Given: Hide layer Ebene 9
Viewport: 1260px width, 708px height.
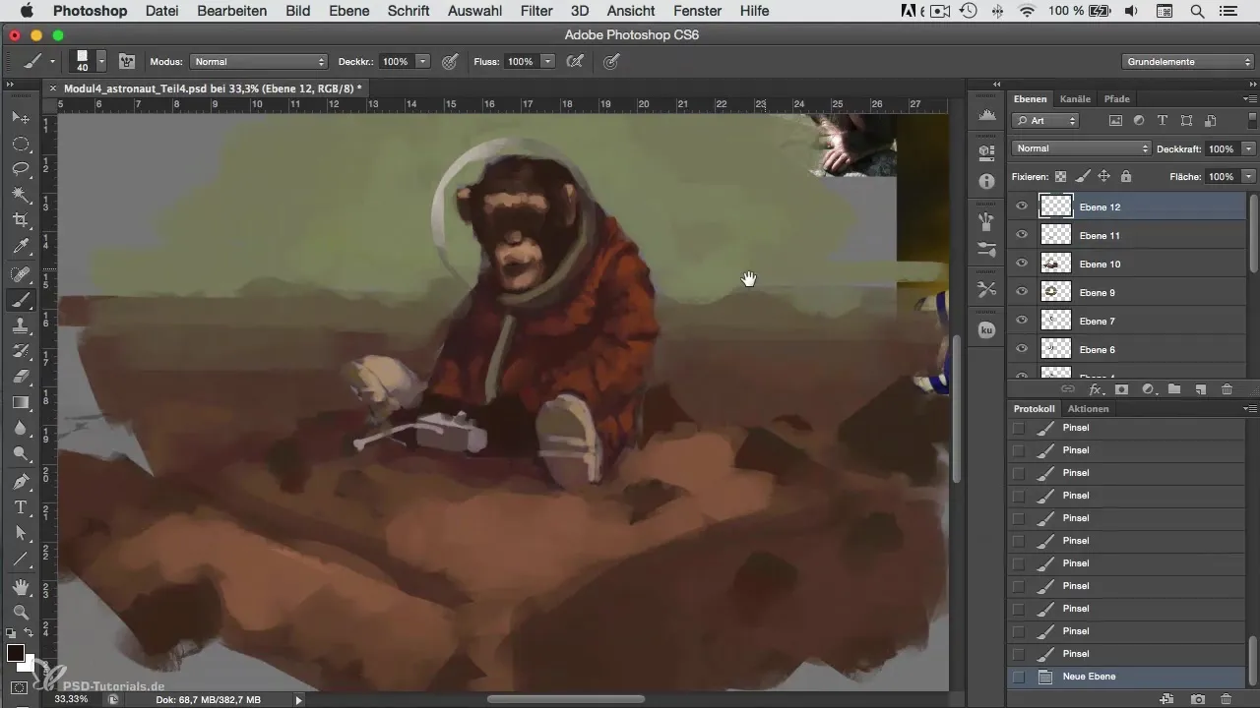Looking at the screenshot, I should [1022, 292].
